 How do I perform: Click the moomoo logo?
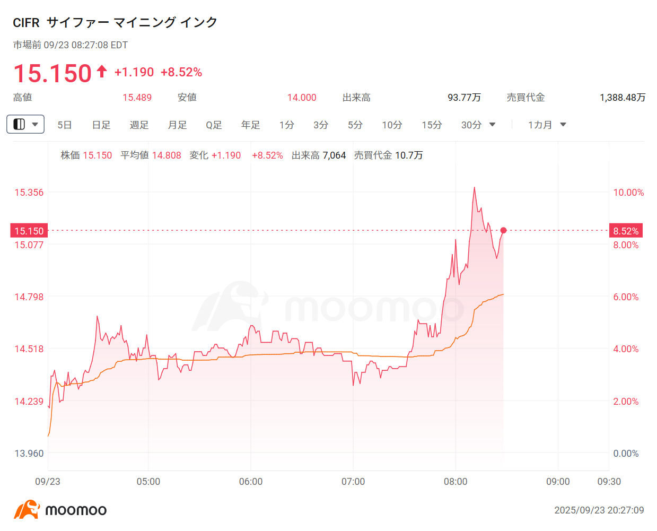point(58,509)
